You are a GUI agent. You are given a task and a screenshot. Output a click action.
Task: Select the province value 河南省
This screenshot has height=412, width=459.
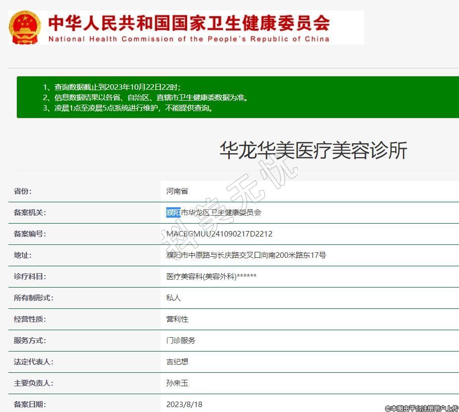[x=177, y=191]
